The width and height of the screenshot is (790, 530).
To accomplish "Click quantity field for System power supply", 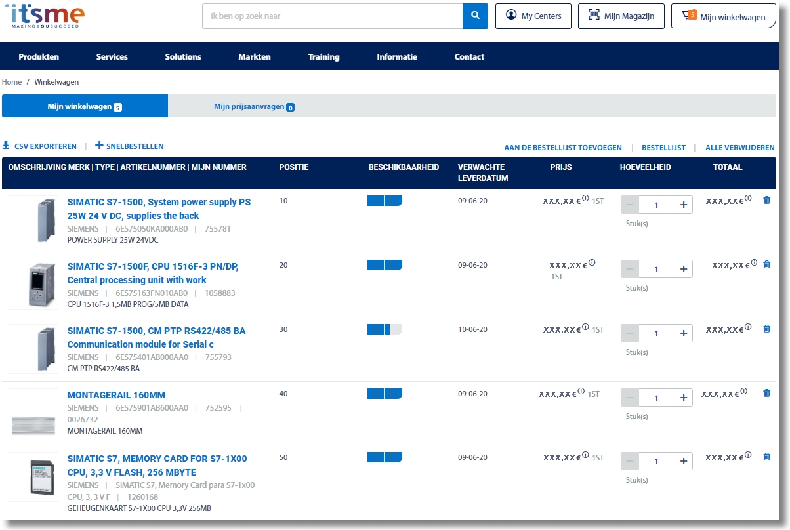I will click(x=657, y=205).
